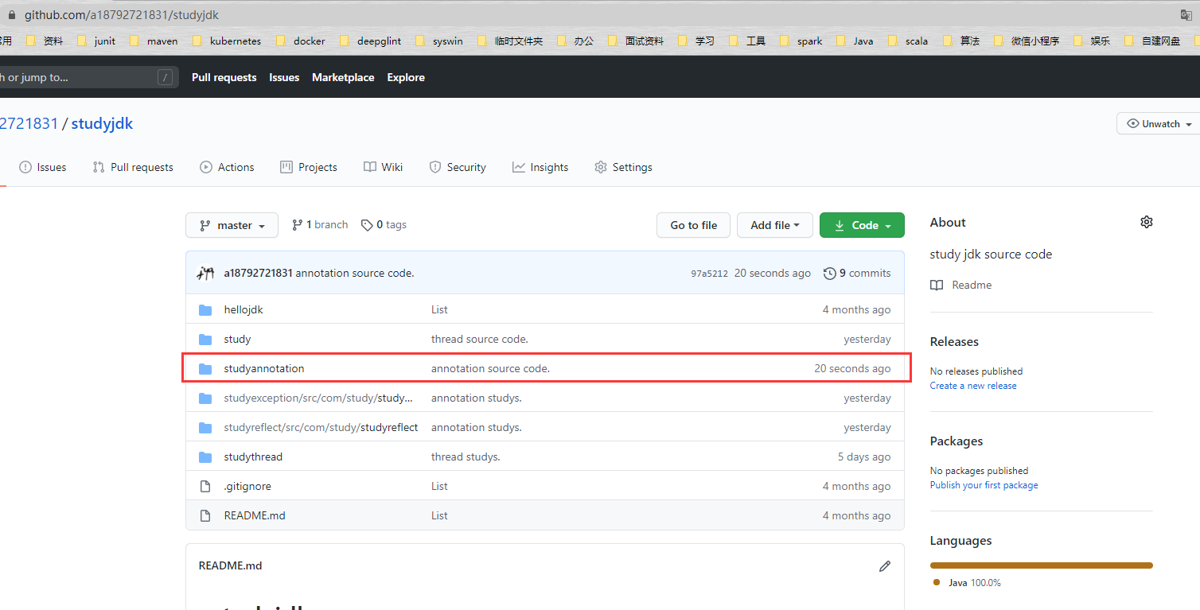The height and width of the screenshot is (610, 1200).
Task: Click the translate icon in address bar
Action: pos(1186,15)
